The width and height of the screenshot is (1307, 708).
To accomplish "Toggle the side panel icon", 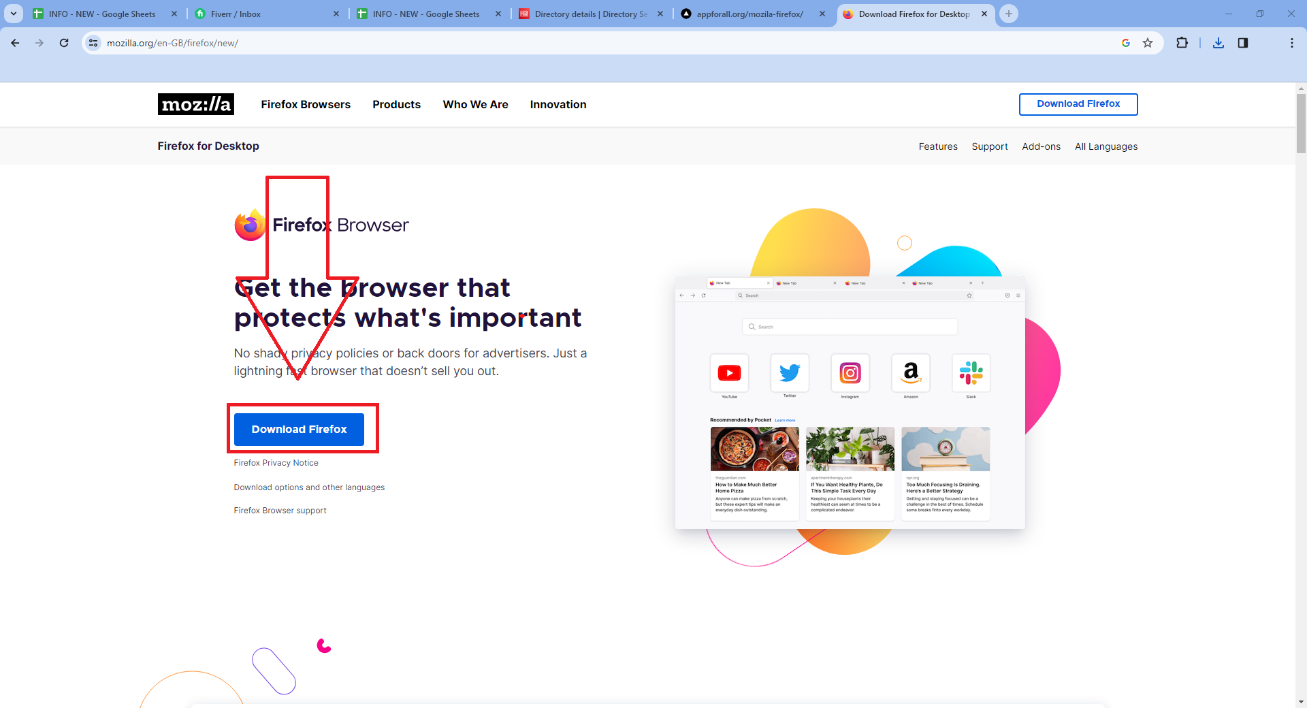I will point(1243,43).
